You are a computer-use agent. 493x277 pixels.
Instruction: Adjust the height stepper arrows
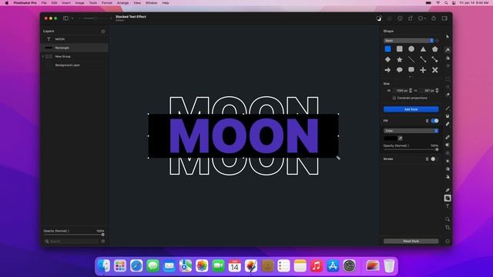437,91
